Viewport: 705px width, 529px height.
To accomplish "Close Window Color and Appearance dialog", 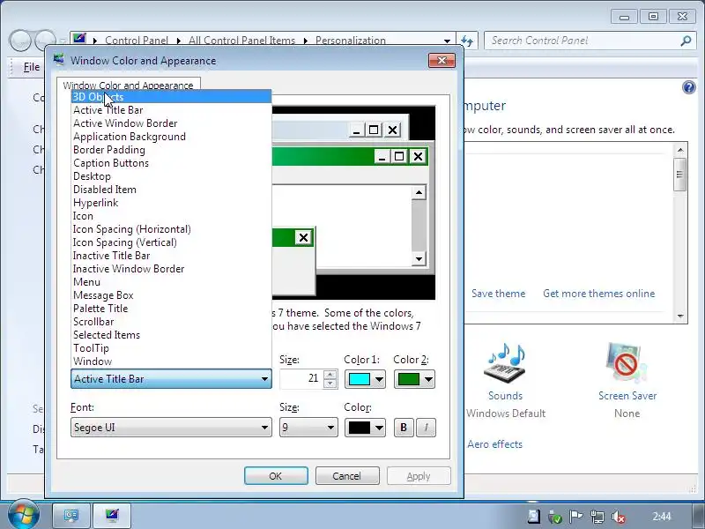I will pyautogui.click(x=442, y=60).
